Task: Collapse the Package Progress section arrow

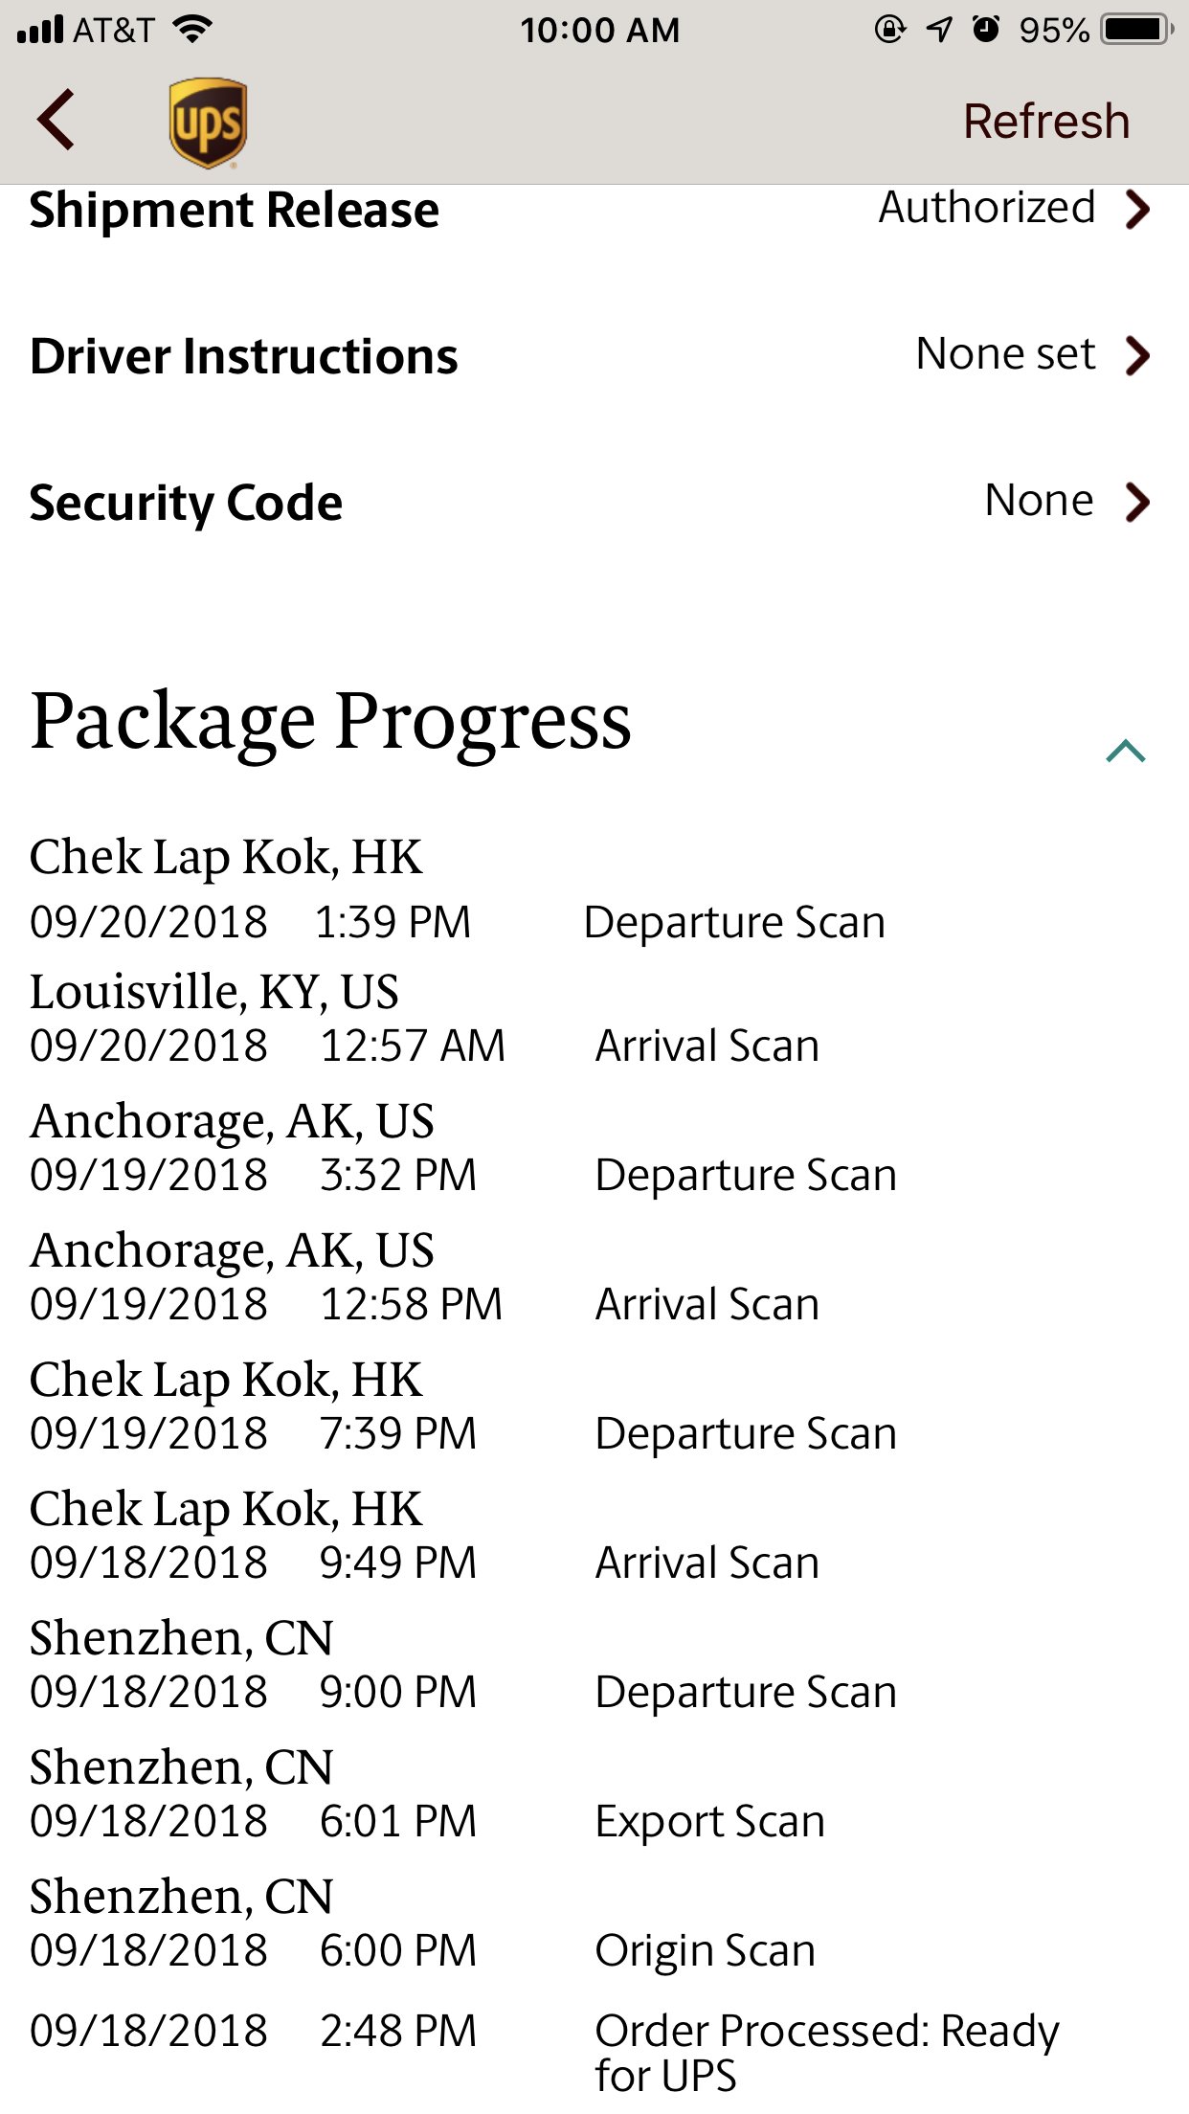Action: click(x=1126, y=752)
